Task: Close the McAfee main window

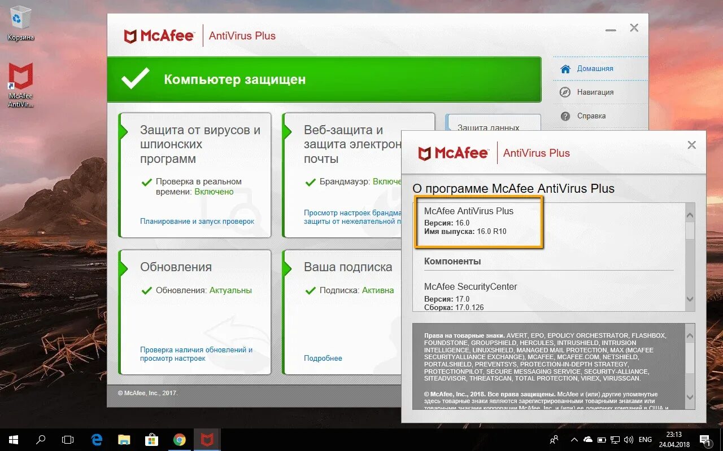Action: tap(634, 28)
